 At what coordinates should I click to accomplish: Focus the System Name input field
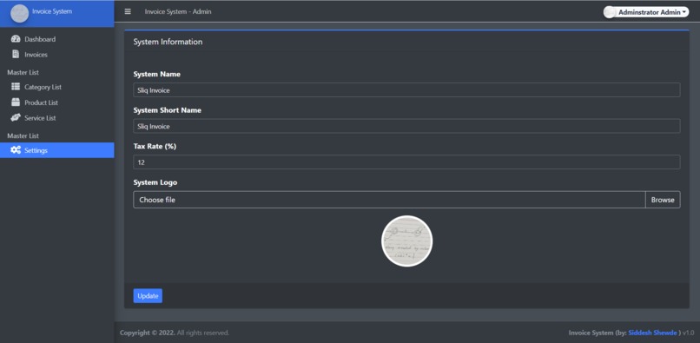coord(406,89)
